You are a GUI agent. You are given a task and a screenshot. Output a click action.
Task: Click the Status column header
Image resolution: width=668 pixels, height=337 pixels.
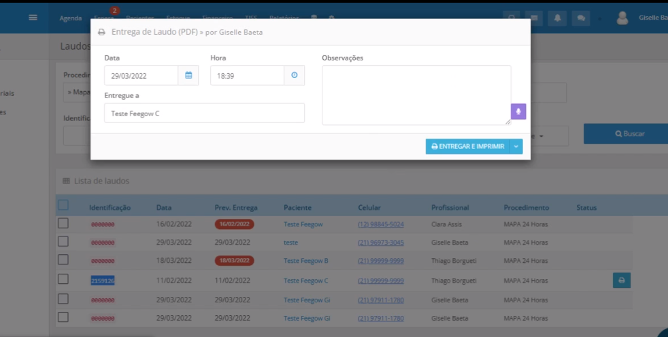586,208
